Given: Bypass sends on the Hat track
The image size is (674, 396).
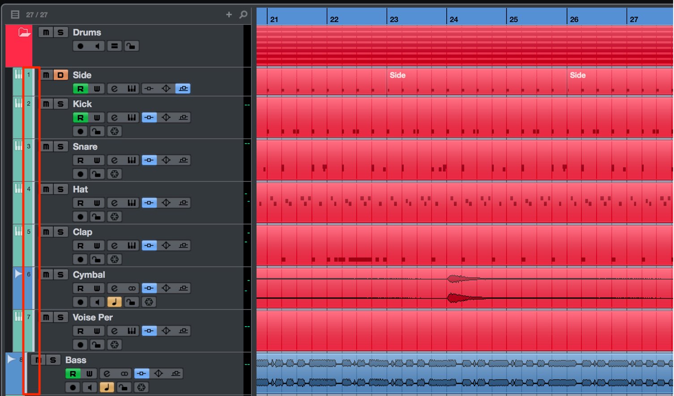Looking at the screenshot, I should point(183,203).
